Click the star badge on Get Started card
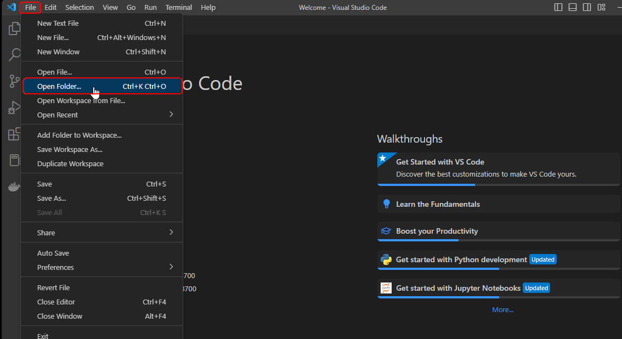The height and width of the screenshot is (339, 622). (383, 158)
